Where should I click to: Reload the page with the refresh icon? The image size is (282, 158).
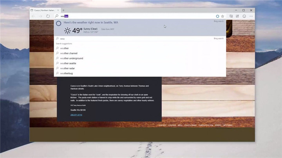pos(48,16)
